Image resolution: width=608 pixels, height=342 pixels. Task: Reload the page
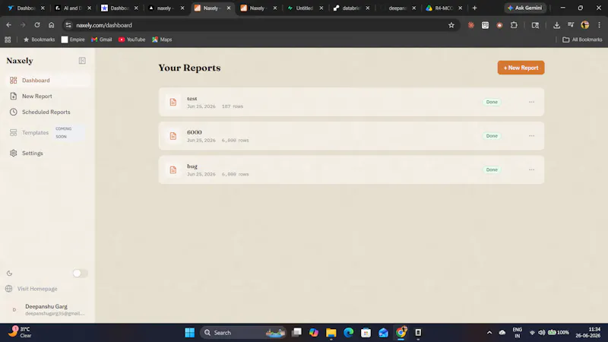[x=37, y=25]
